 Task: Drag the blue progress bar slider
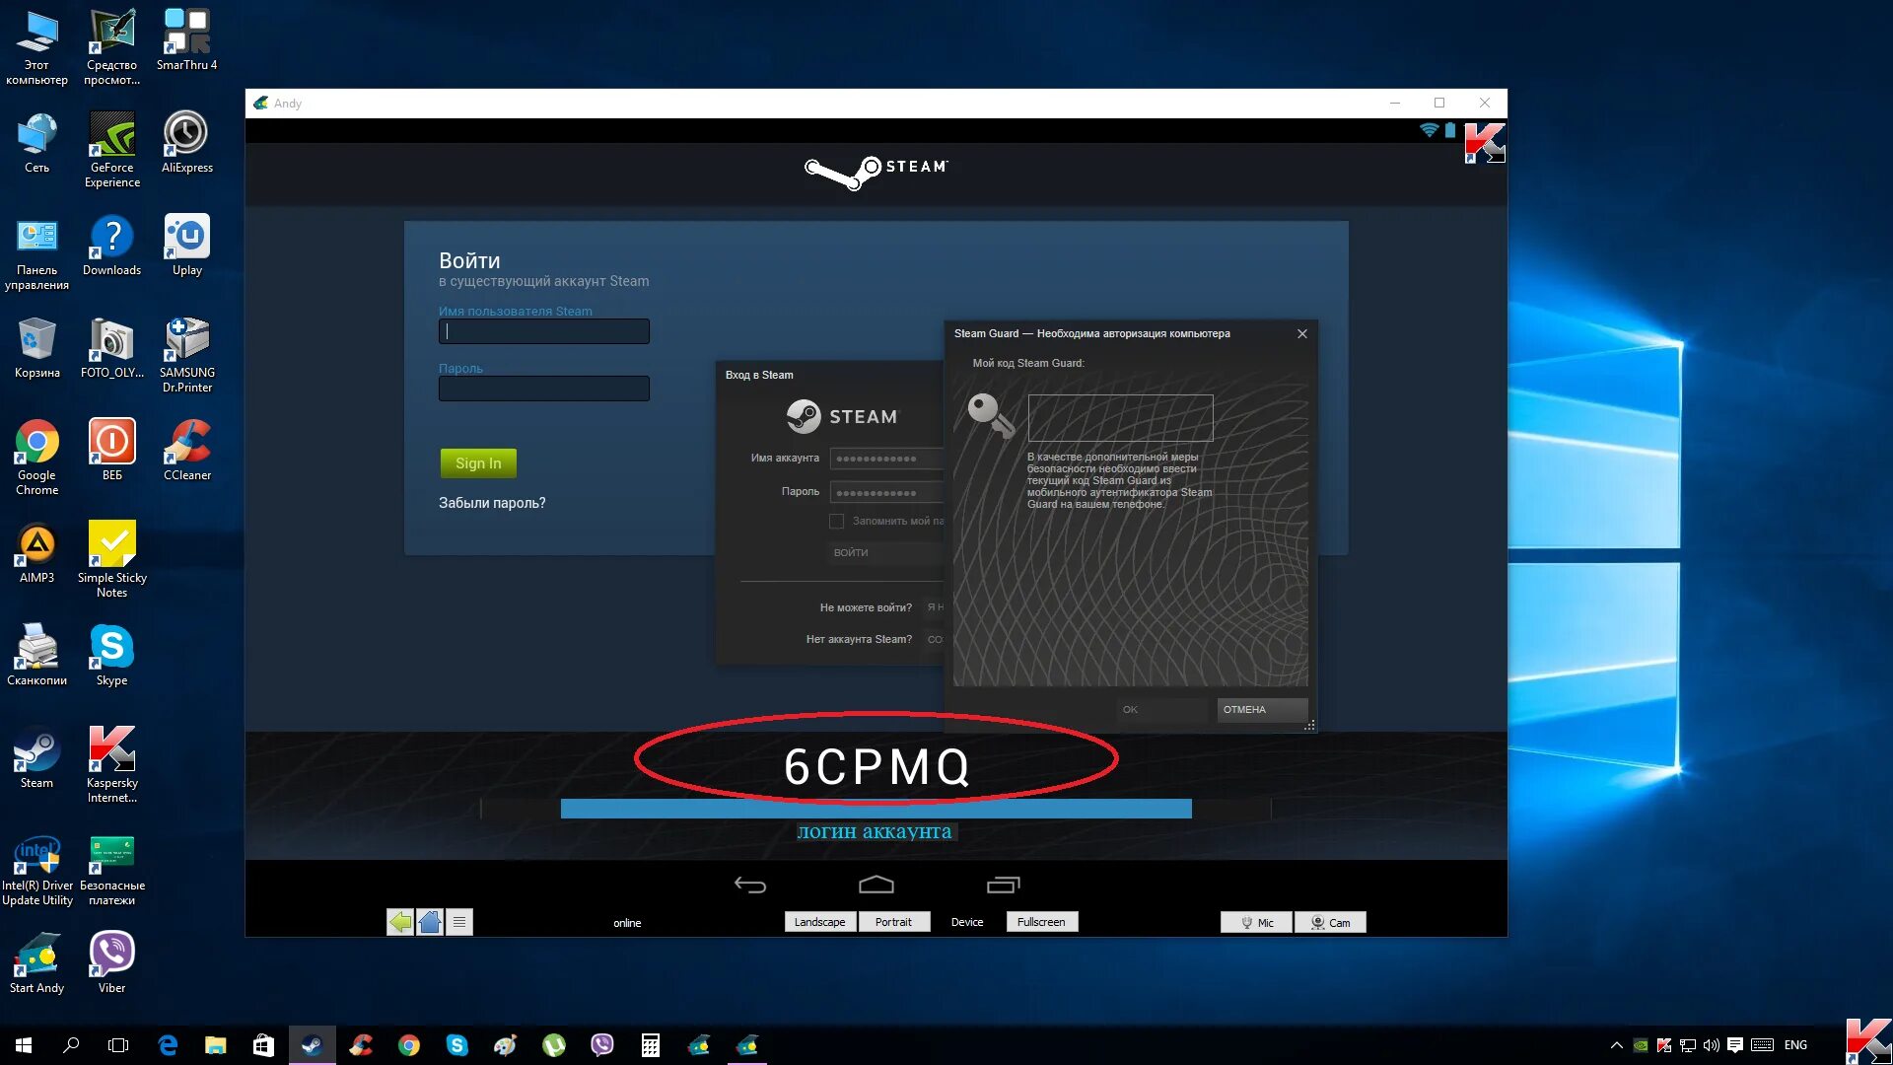[x=1192, y=809]
